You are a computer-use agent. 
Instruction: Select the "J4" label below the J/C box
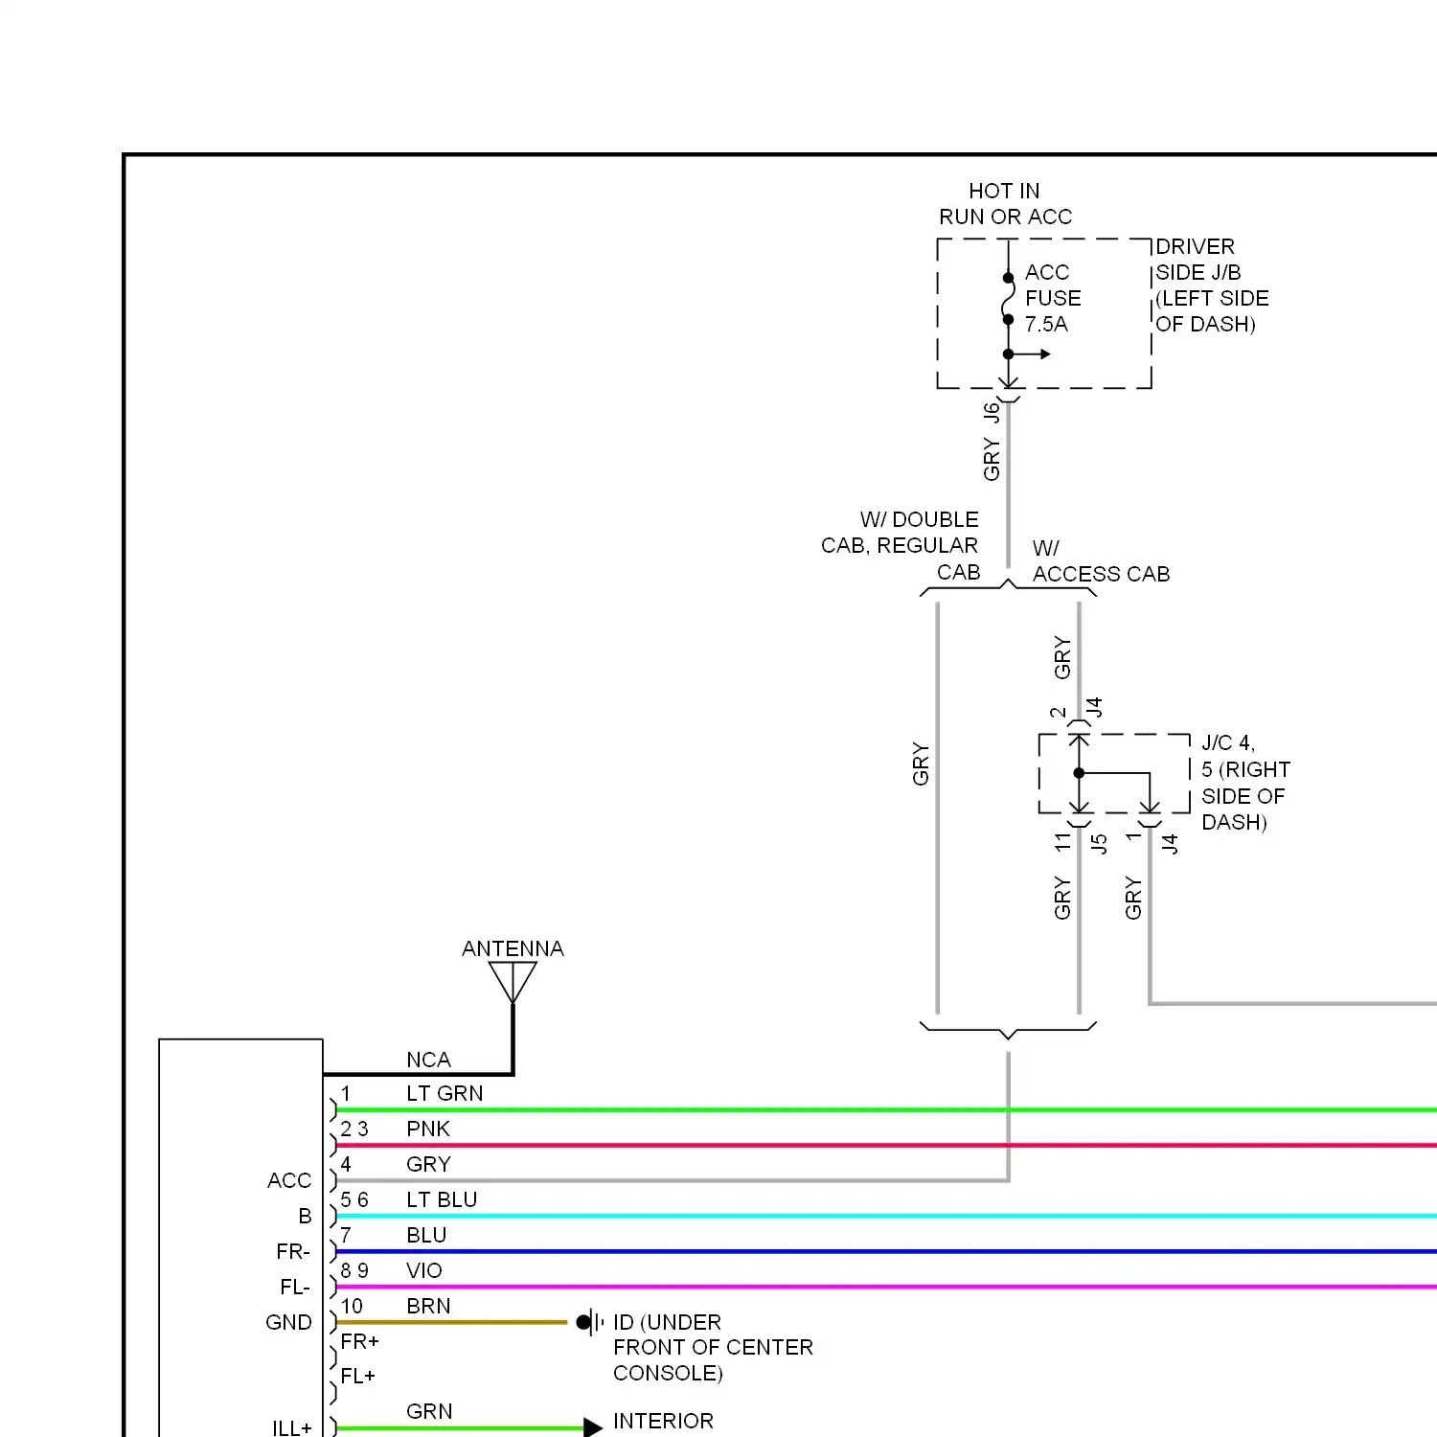pyautogui.click(x=1170, y=844)
